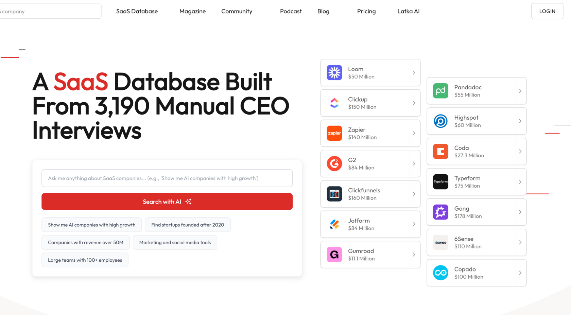Viewport: 571px width, 315px height.
Task: Click the Coda $27.3 Million revenue text
Action: click(469, 156)
